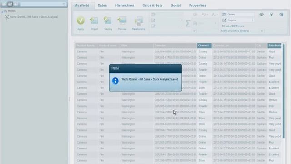Toggle the eye visibility icon in the ribbon
Screen dimensions: 291x164
tap(261, 14)
